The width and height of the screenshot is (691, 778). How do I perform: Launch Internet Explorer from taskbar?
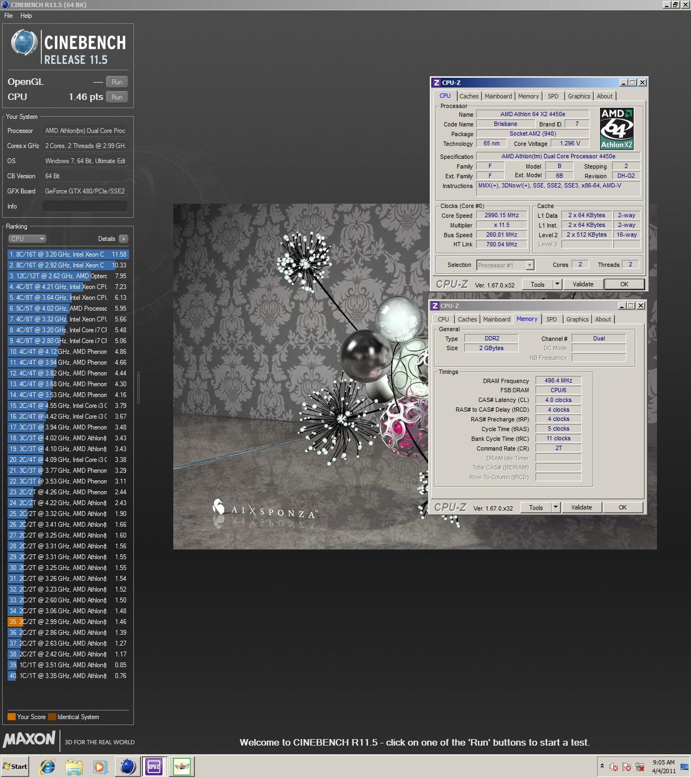[48, 767]
